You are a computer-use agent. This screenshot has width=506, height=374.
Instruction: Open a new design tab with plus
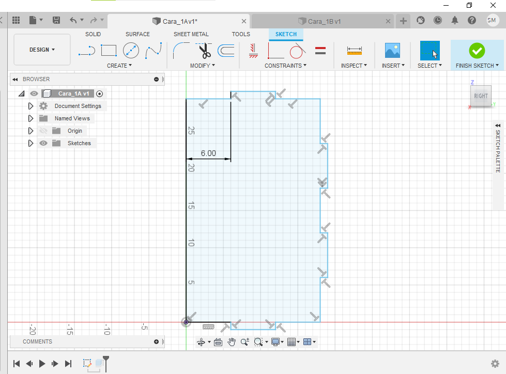(403, 21)
